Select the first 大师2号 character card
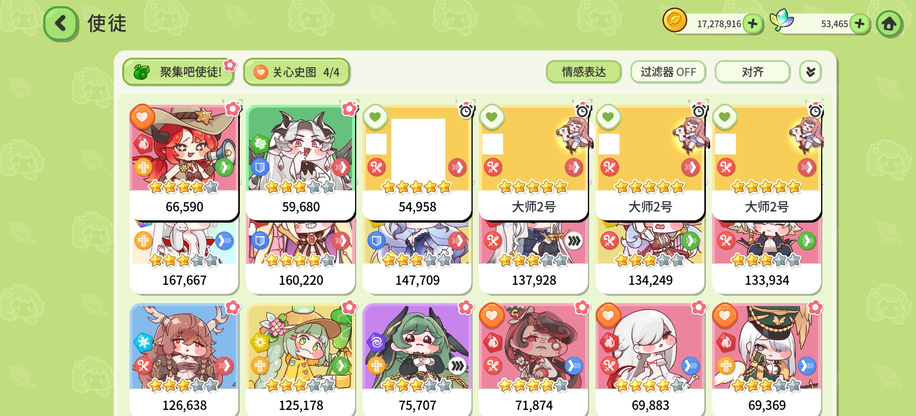 click(x=534, y=162)
